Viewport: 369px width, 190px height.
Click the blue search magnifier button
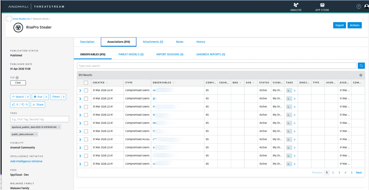(x=361, y=66)
